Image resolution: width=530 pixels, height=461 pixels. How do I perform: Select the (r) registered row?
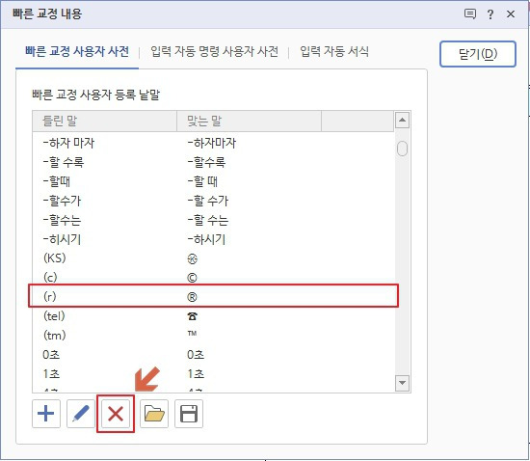[x=213, y=297]
